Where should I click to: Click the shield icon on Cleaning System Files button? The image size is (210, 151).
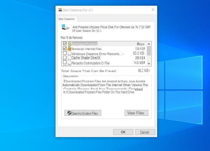pyautogui.click(x=69, y=113)
